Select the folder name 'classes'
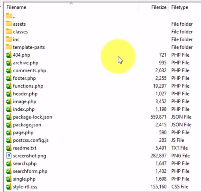Screen dimensions: 201x192 click(x=20, y=32)
